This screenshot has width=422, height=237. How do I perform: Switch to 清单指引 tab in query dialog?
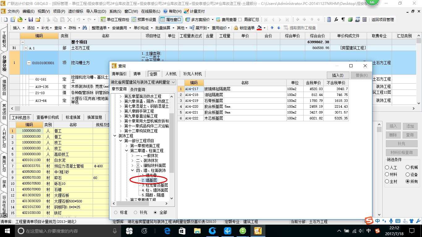[119, 74]
